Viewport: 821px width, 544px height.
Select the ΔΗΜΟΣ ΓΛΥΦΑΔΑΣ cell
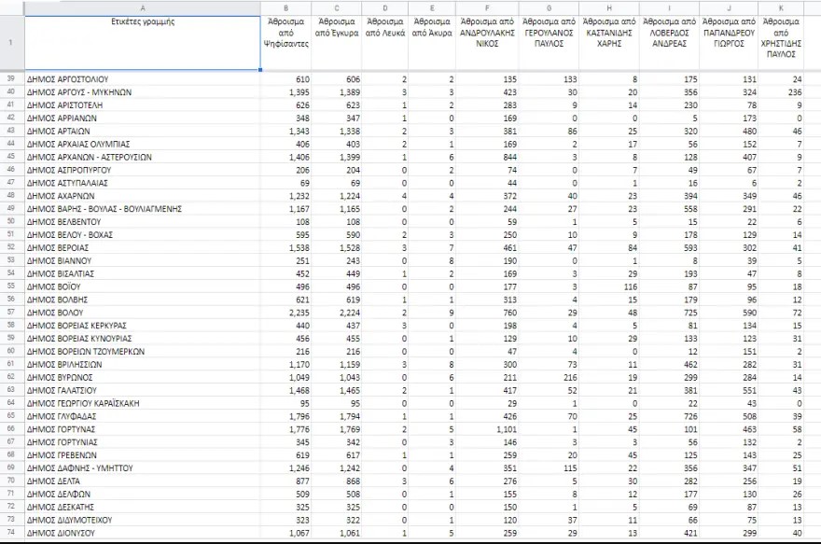click(x=141, y=416)
